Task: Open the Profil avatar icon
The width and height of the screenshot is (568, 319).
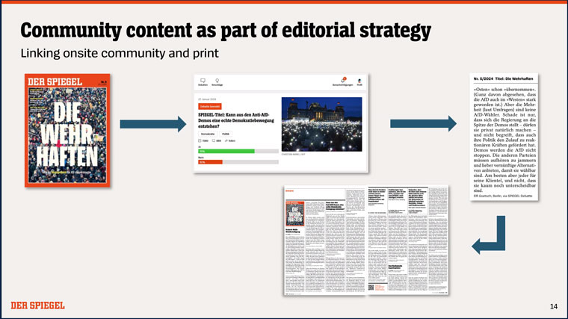Action: point(359,81)
